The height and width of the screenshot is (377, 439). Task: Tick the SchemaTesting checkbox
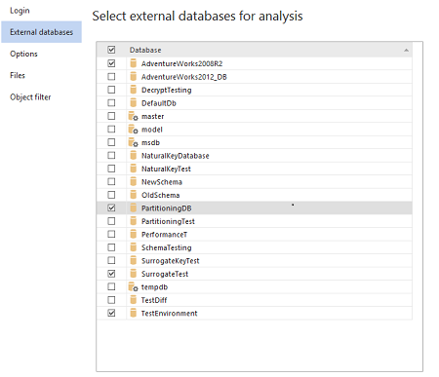tap(111, 247)
